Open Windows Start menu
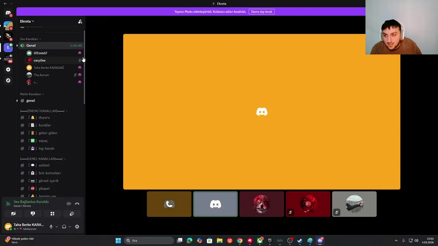This screenshot has width=438, height=246. [x=118, y=241]
